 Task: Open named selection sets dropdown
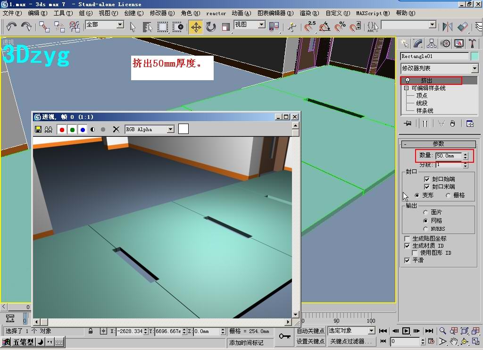pos(433,25)
